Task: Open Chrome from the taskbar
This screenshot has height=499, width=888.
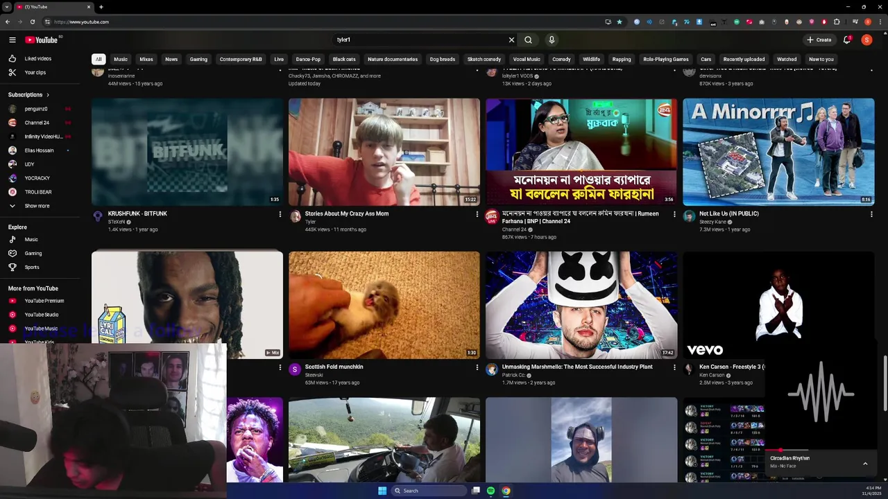Action: (506, 491)
